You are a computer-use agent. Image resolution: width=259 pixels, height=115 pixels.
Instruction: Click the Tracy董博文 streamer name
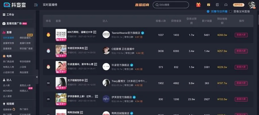click(x=129, y=81)
